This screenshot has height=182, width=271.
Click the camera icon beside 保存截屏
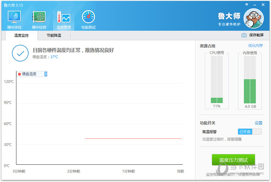coord(244,35)
